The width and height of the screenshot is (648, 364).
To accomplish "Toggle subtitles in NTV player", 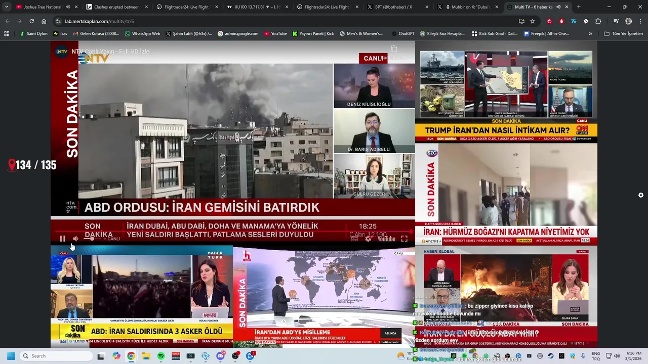I will (354, 239).
